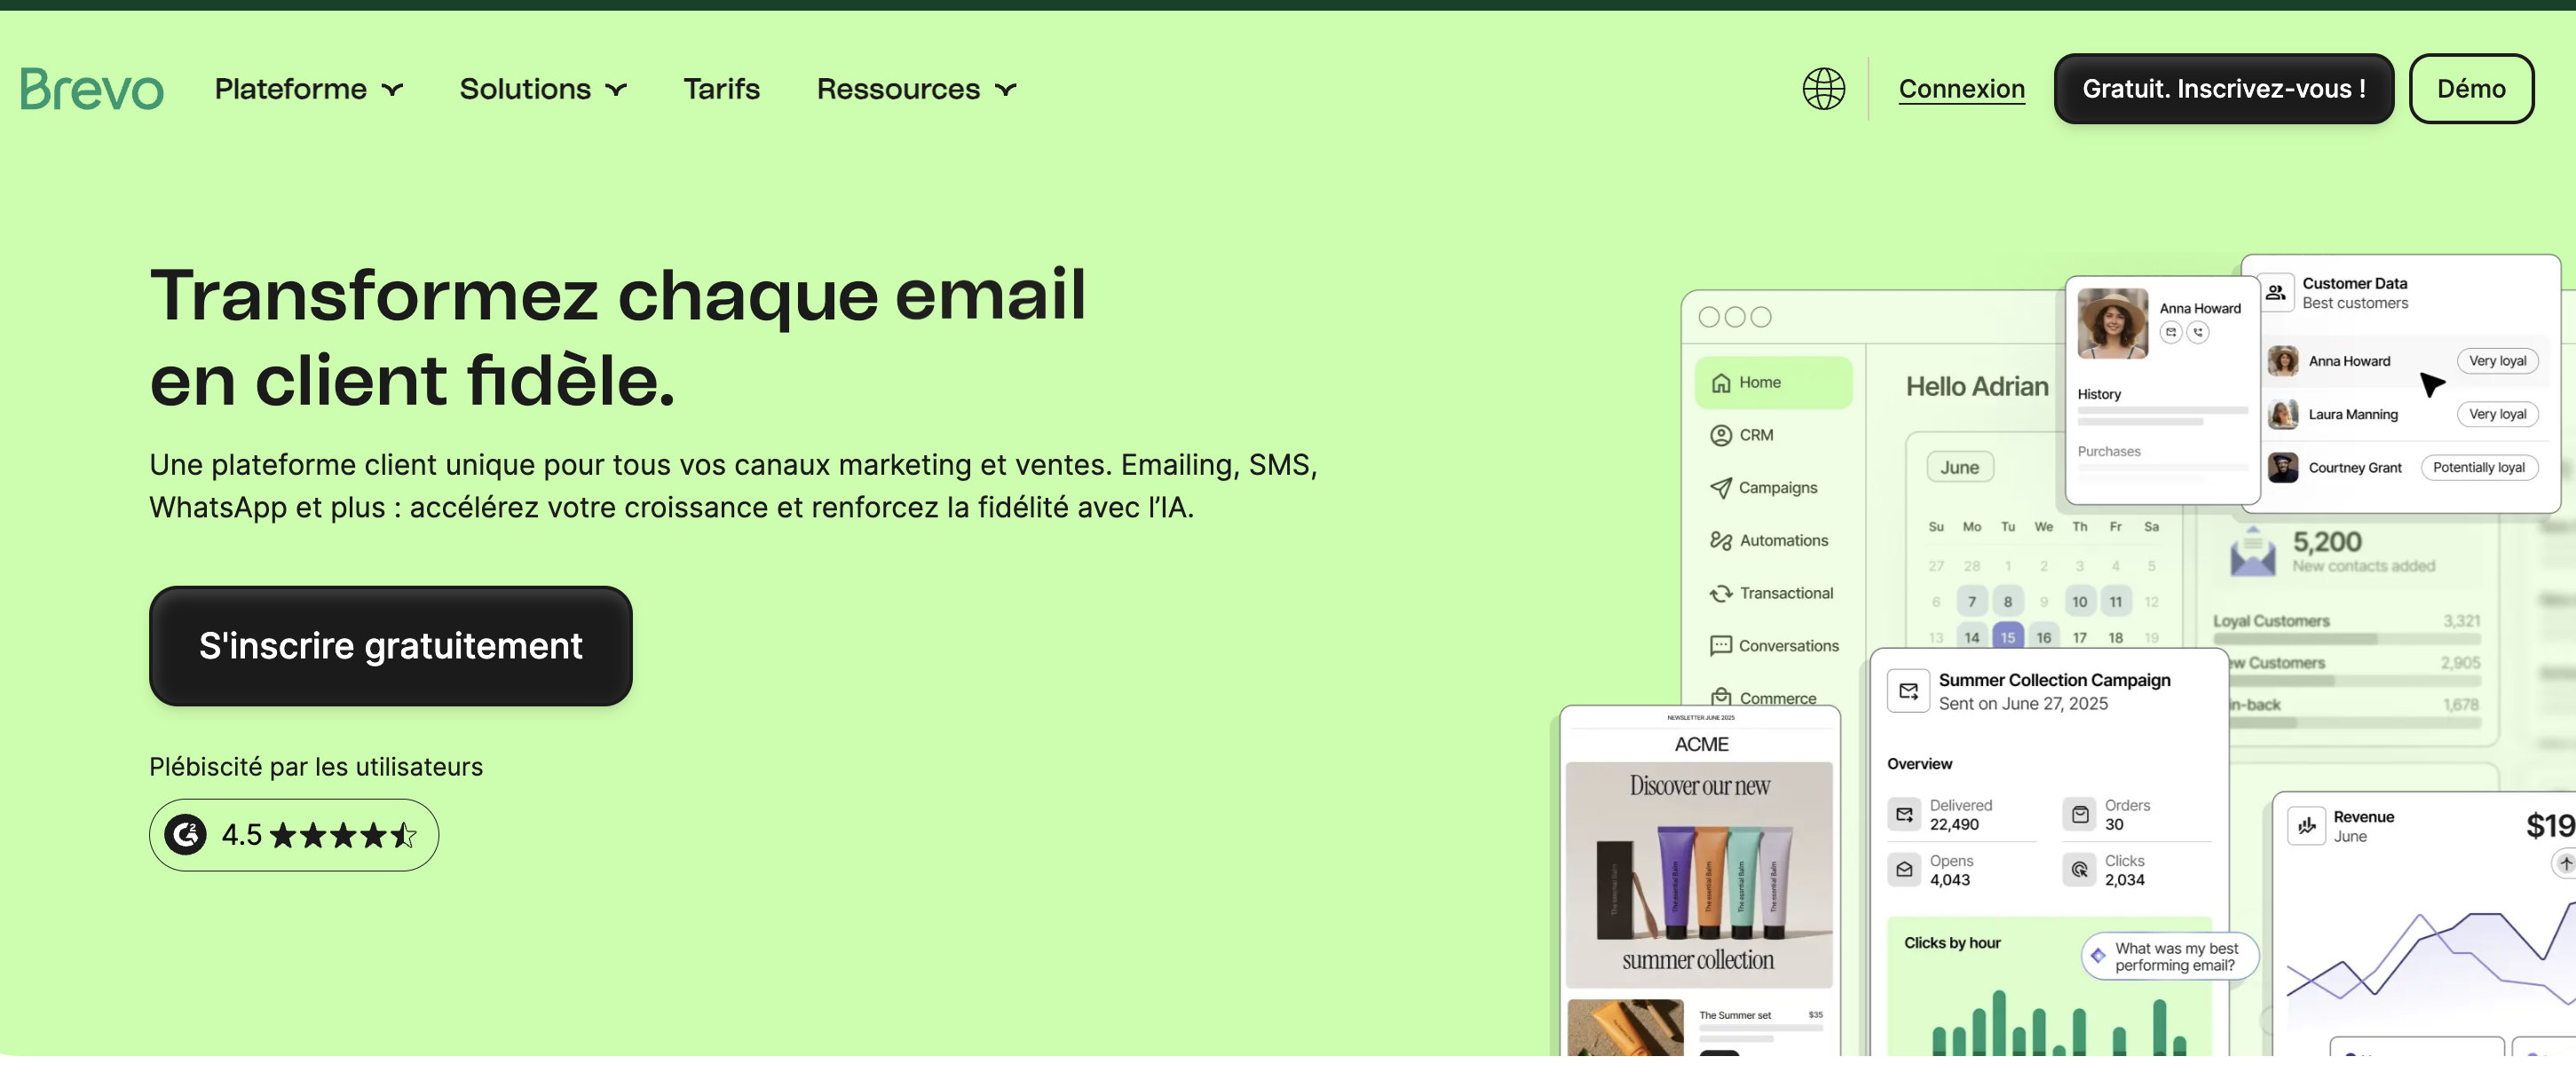This screenshot has width=2576, height=1088.
Task: Click the language globe icon in the header
Action: point(1822,88)
